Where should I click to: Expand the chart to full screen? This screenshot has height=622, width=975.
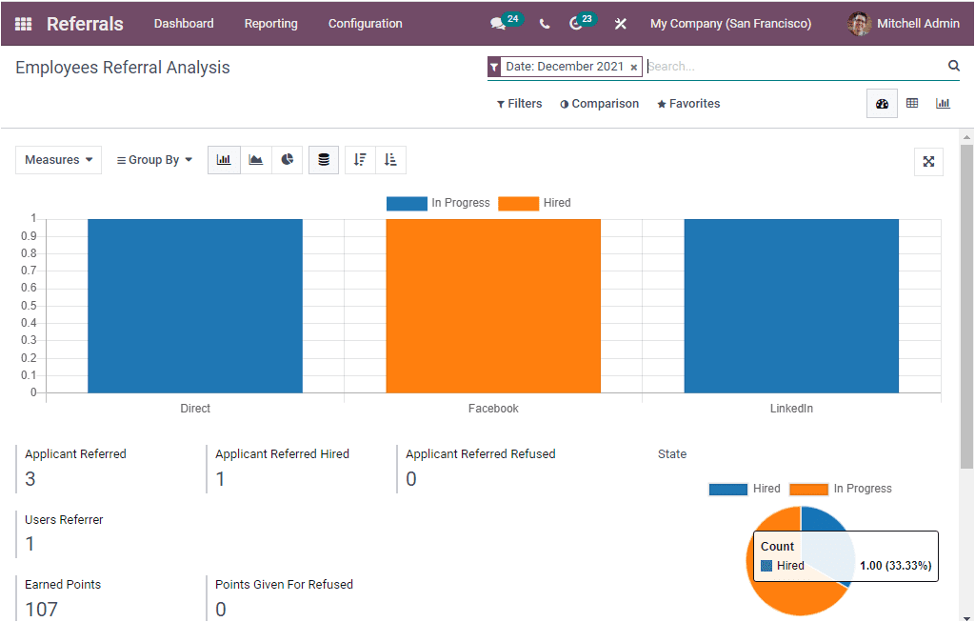coord(928,162)
